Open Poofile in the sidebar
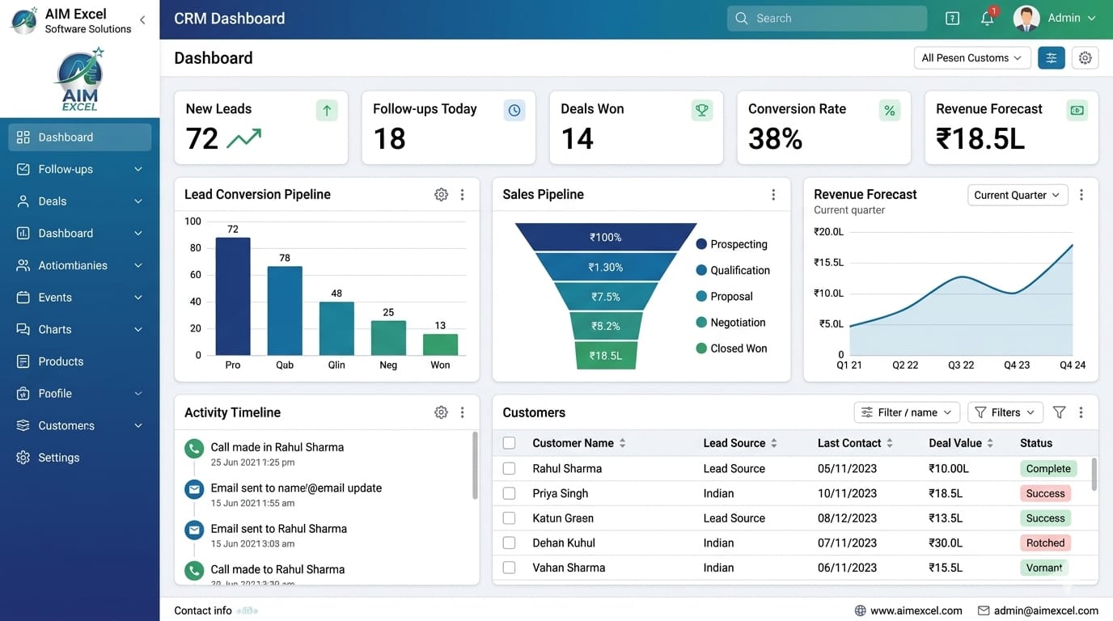The height and width of the screenshot is (621, 1113). tap(80, 394)
